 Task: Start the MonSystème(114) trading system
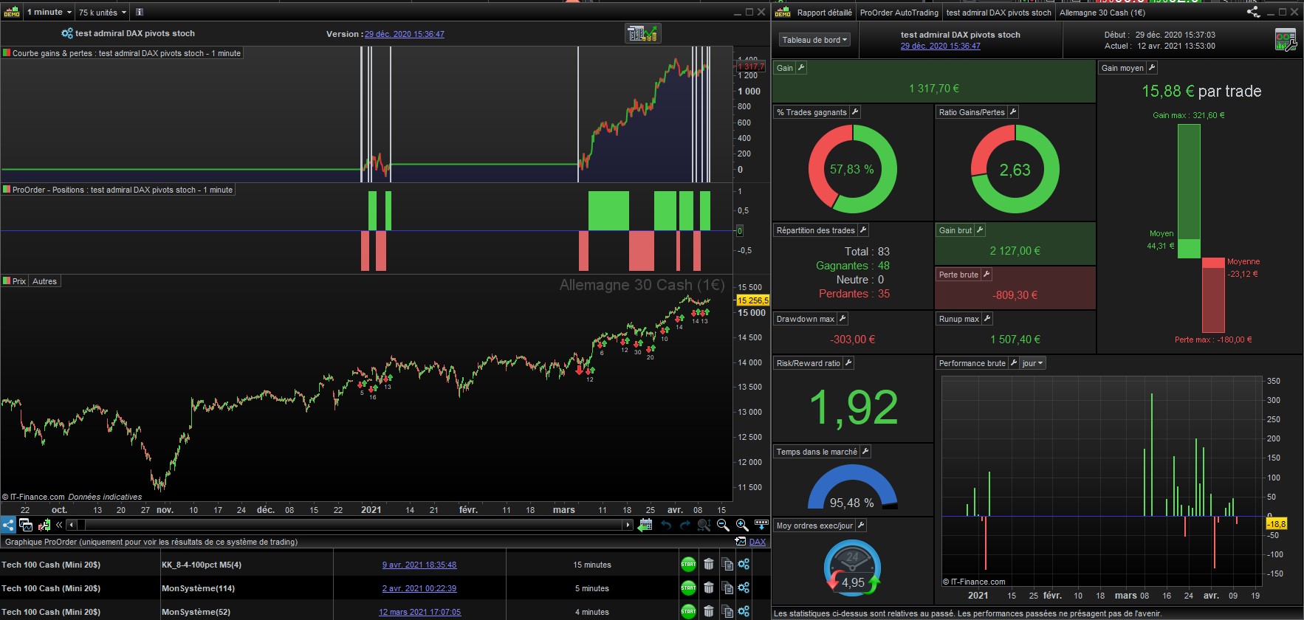(688, 588)
